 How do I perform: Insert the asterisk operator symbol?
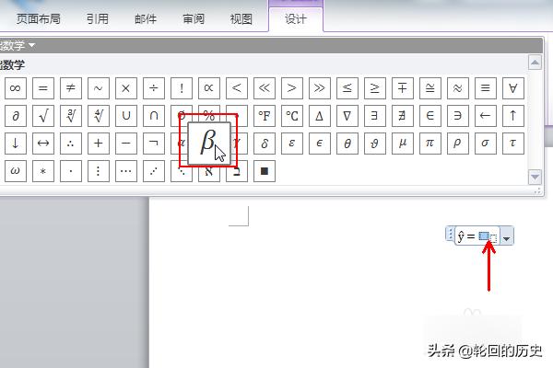pos(43,171)
